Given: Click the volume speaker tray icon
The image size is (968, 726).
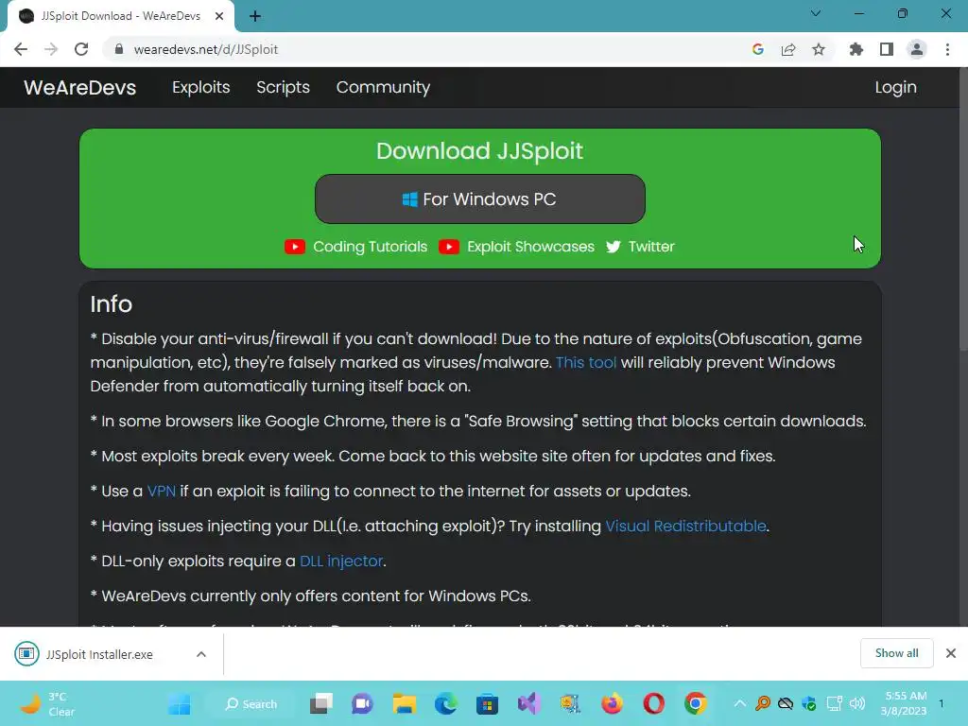Looking at the screenshot, I should (856, 703).
